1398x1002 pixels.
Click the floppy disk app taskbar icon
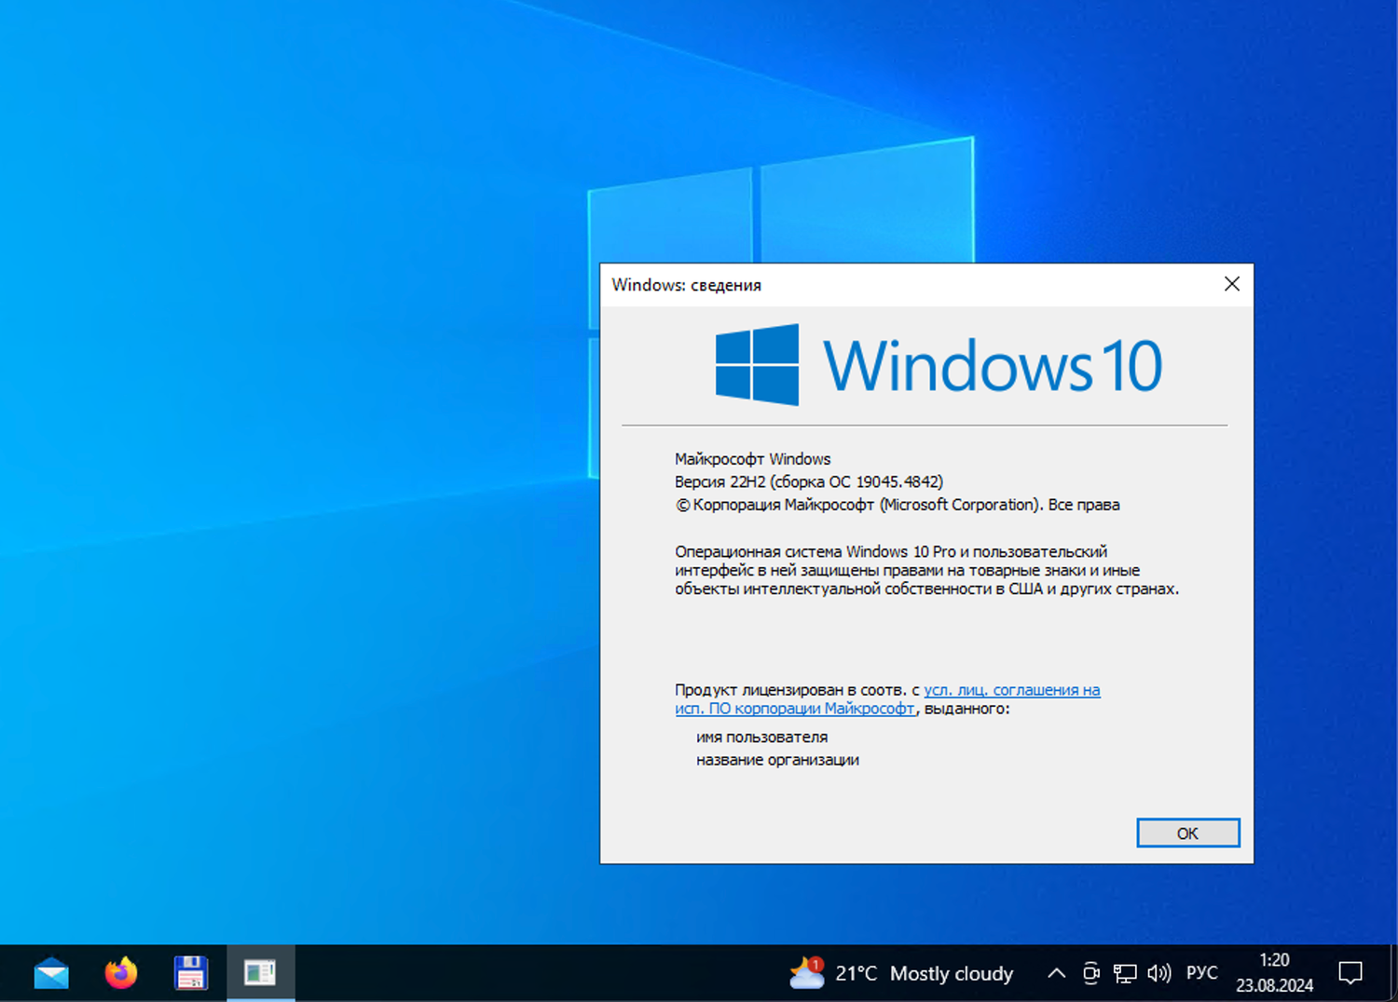pyautogui.click(x=190, y=972)
